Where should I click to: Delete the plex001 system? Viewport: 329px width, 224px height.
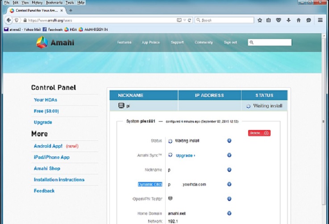[259, 133]
